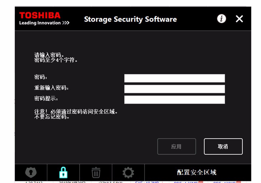Viewport: 261px width, 183px height.
Task: Click the 应用 button
Action: click(177, 146)
